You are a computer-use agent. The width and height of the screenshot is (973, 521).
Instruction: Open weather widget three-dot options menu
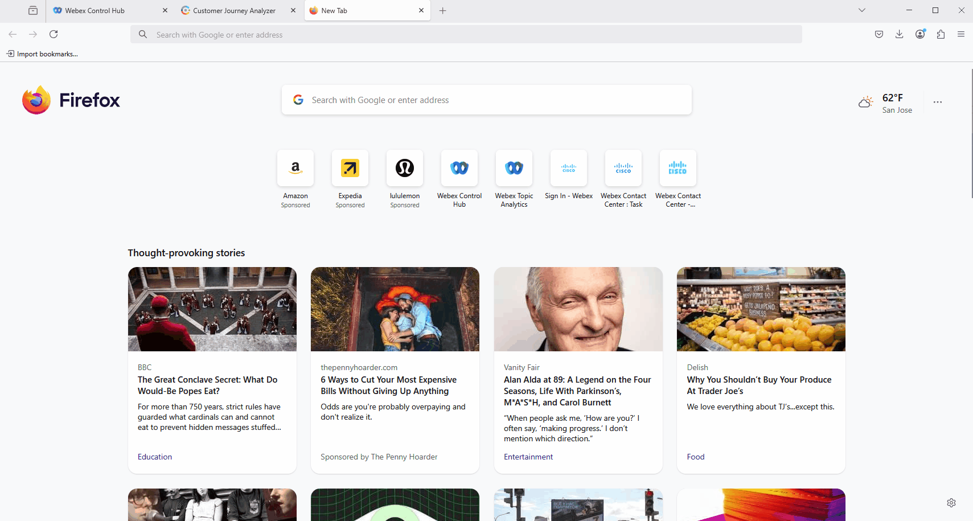(x=938, y=102)
